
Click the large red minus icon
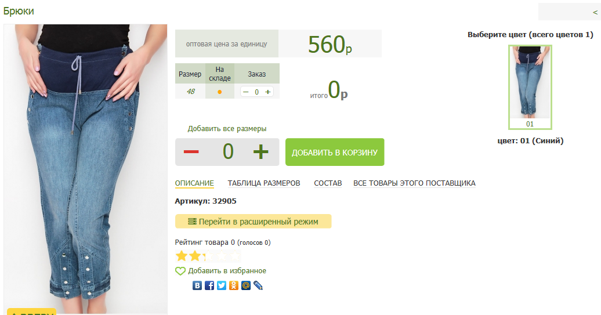click(x=191, y=152)
